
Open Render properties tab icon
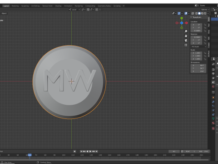coord(213,69)
